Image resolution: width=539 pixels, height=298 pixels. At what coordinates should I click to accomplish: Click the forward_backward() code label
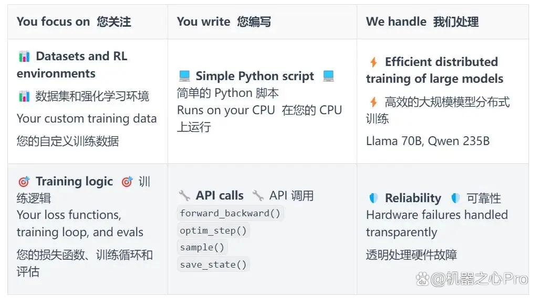pyautogui.click(x=230, y=213)
